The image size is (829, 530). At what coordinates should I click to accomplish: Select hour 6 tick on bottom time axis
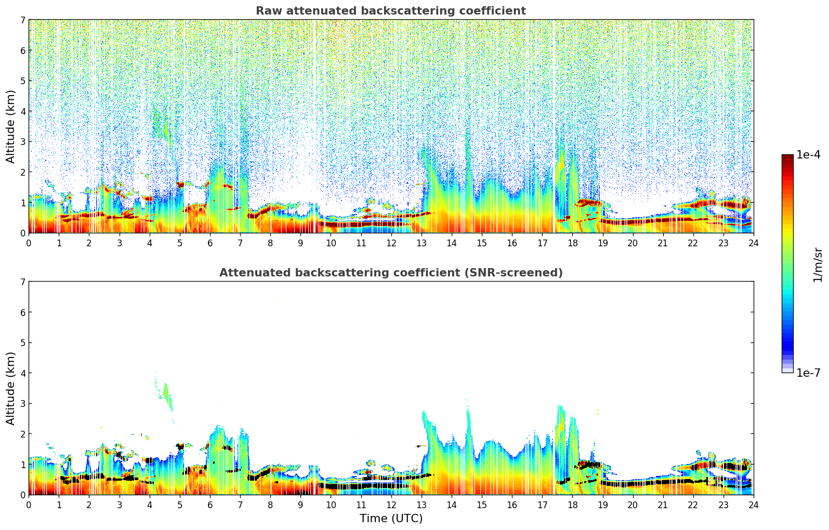point(210,505)
